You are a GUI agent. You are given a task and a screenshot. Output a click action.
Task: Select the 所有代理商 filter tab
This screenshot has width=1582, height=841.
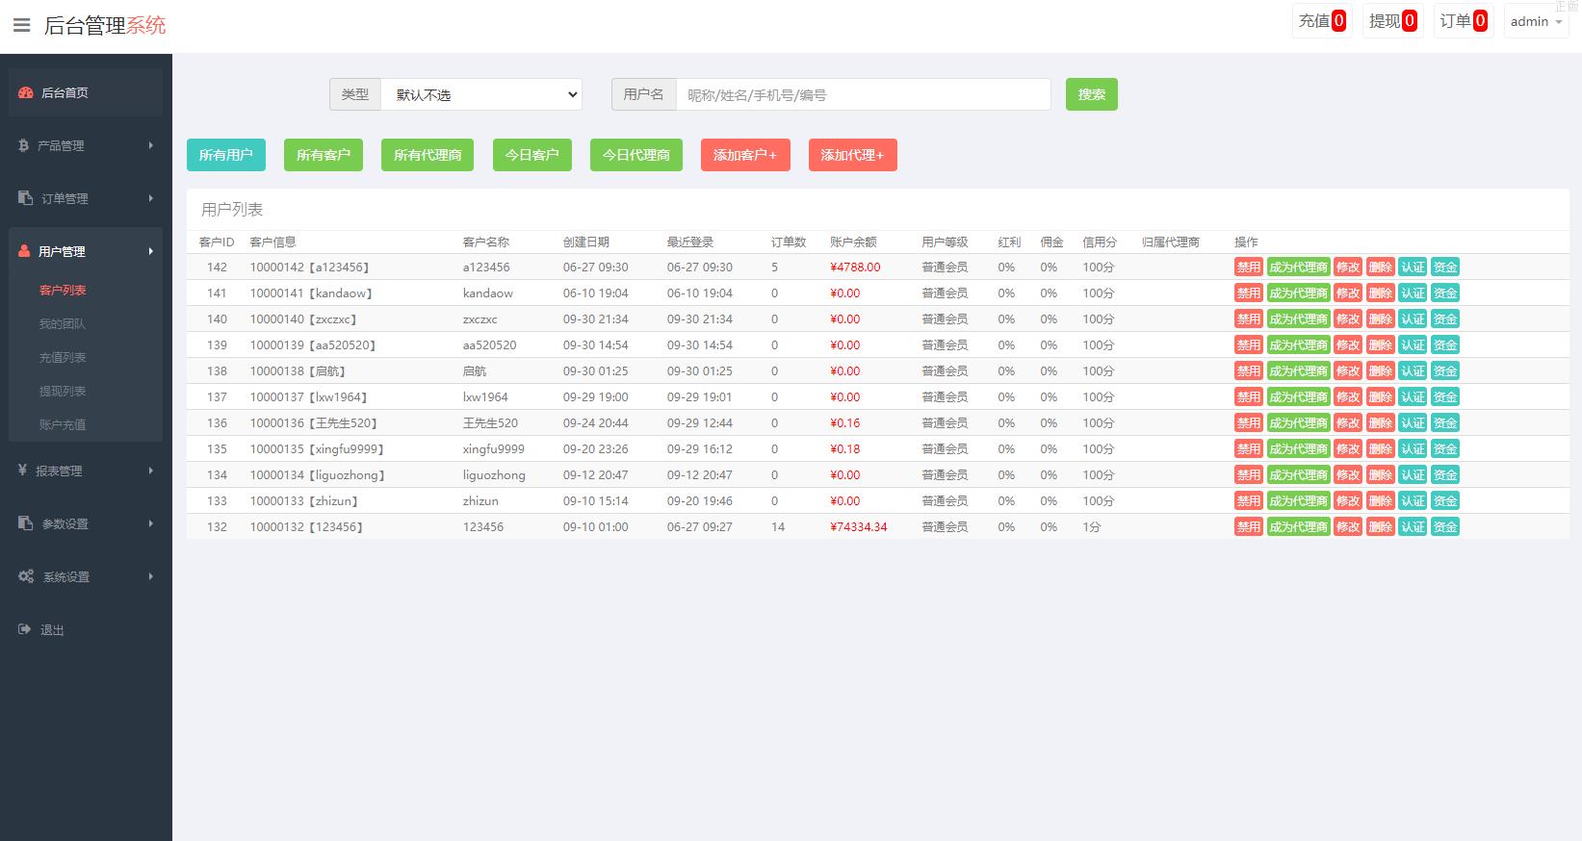tap(427, 155)
